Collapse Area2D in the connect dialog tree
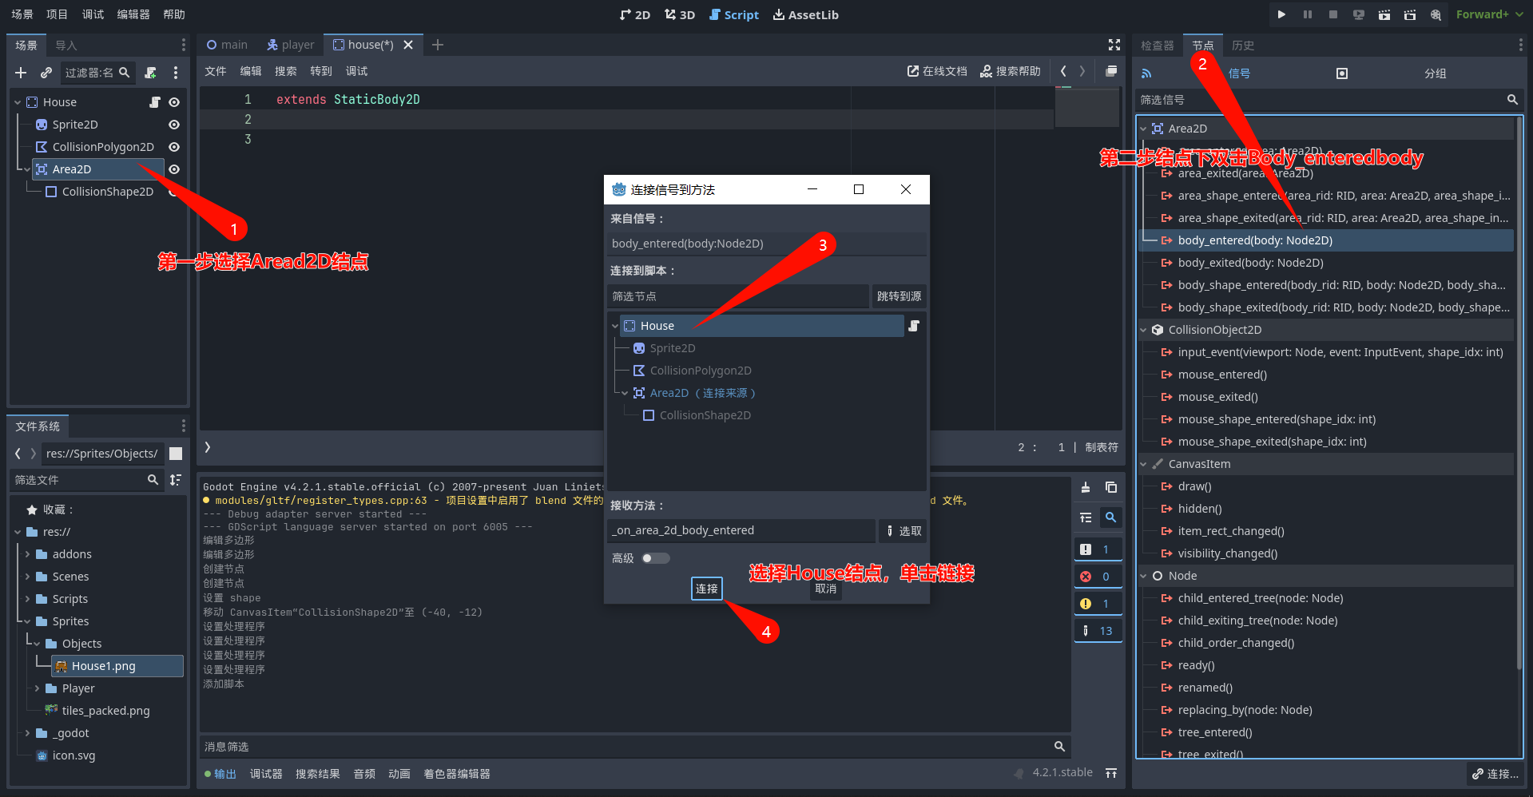Image resolution: width=1533 pixels, height=797 pixels. pos(625,393)
